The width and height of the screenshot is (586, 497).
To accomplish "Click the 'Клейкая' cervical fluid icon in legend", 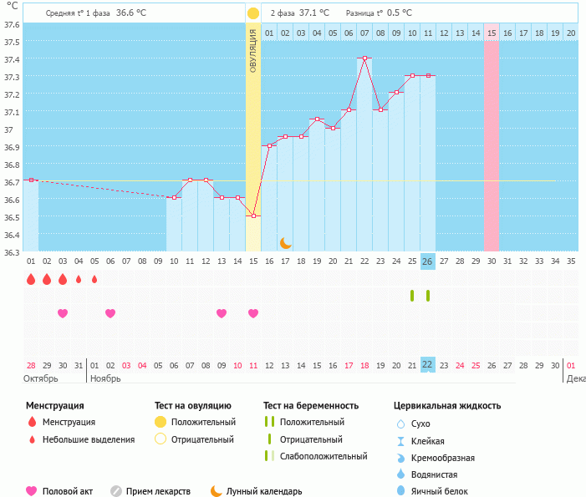I will tap(400, 441).
